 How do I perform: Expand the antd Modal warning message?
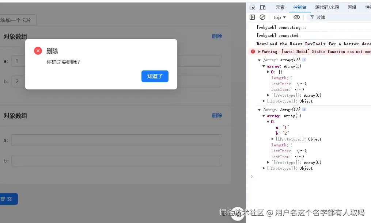pyautogui.click(x=259, y=51)
